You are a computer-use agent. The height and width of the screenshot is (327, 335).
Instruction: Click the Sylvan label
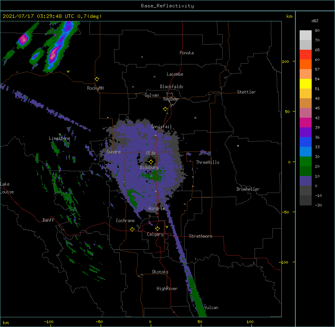point(152,95)
